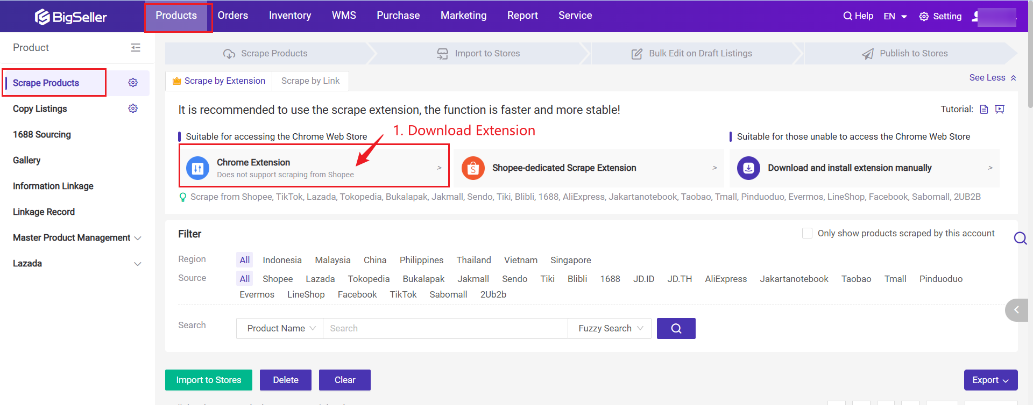Click the Delete button
This screenshot has height=405, width=1033.
pyautogui.click(x=286, y=380)
